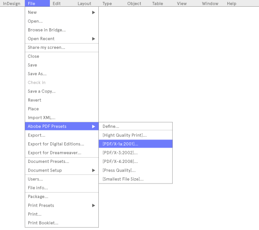Choose the Save menu entry
Screen dimensions: 259x230
pyautogui.click(x=62, y=65)
